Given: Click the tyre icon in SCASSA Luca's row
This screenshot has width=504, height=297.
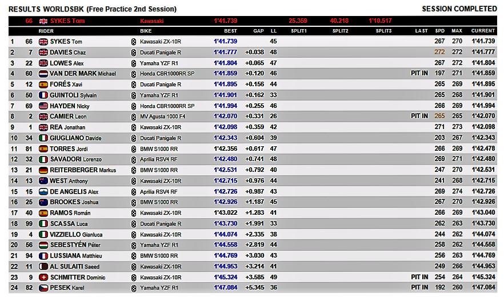Looking at the screenshot, I should [x=134, y=224].
